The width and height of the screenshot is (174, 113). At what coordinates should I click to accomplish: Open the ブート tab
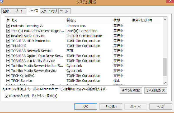point(20,11)
